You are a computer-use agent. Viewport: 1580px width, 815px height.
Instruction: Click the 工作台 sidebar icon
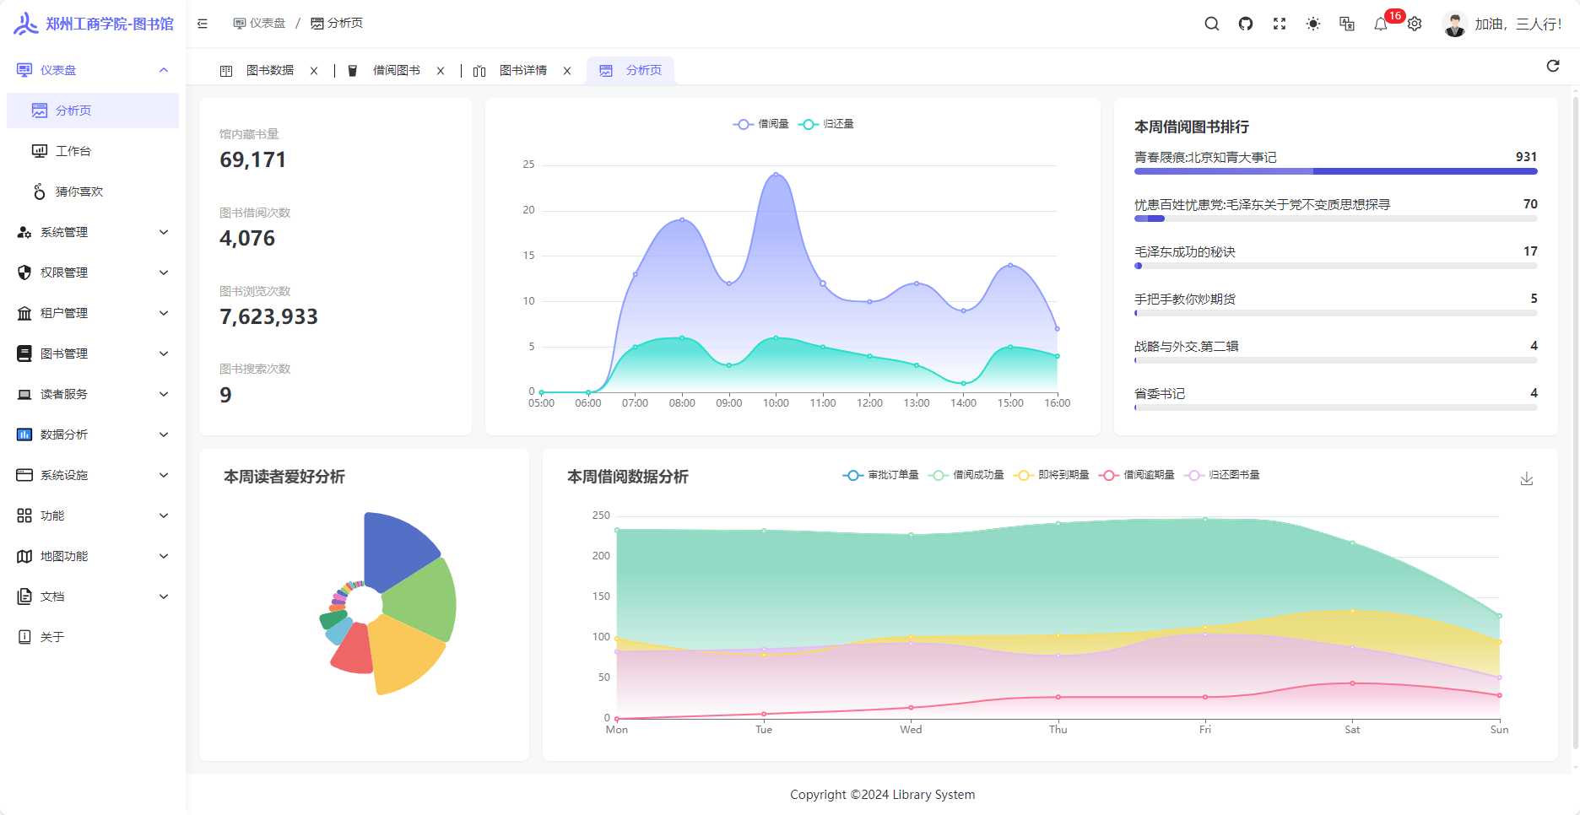(40, 151)
